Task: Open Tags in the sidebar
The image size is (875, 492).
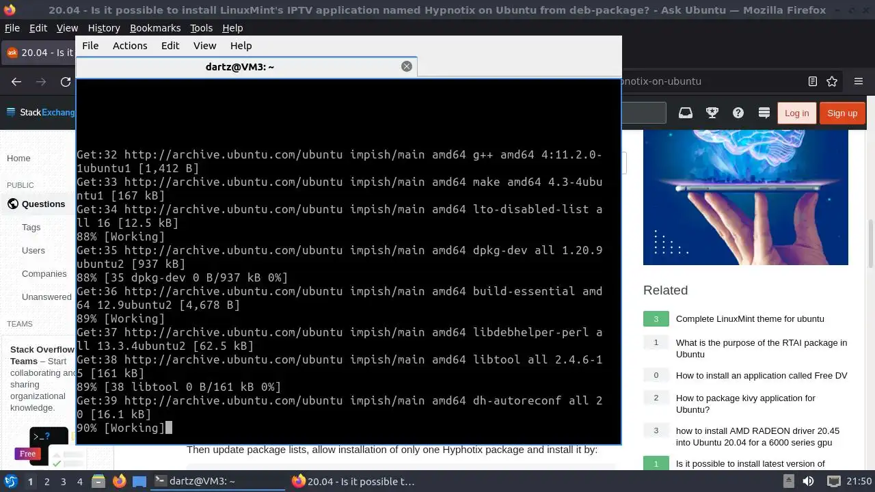Action: pos(31,227)
